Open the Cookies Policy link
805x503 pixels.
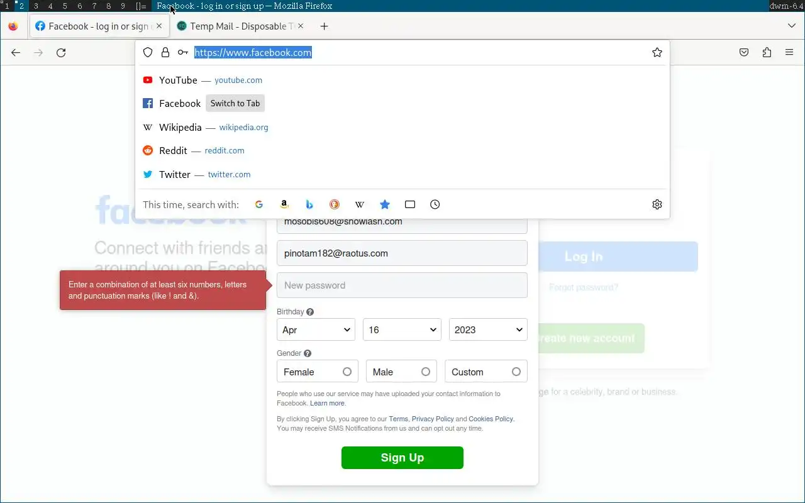[x=491, y=419]
